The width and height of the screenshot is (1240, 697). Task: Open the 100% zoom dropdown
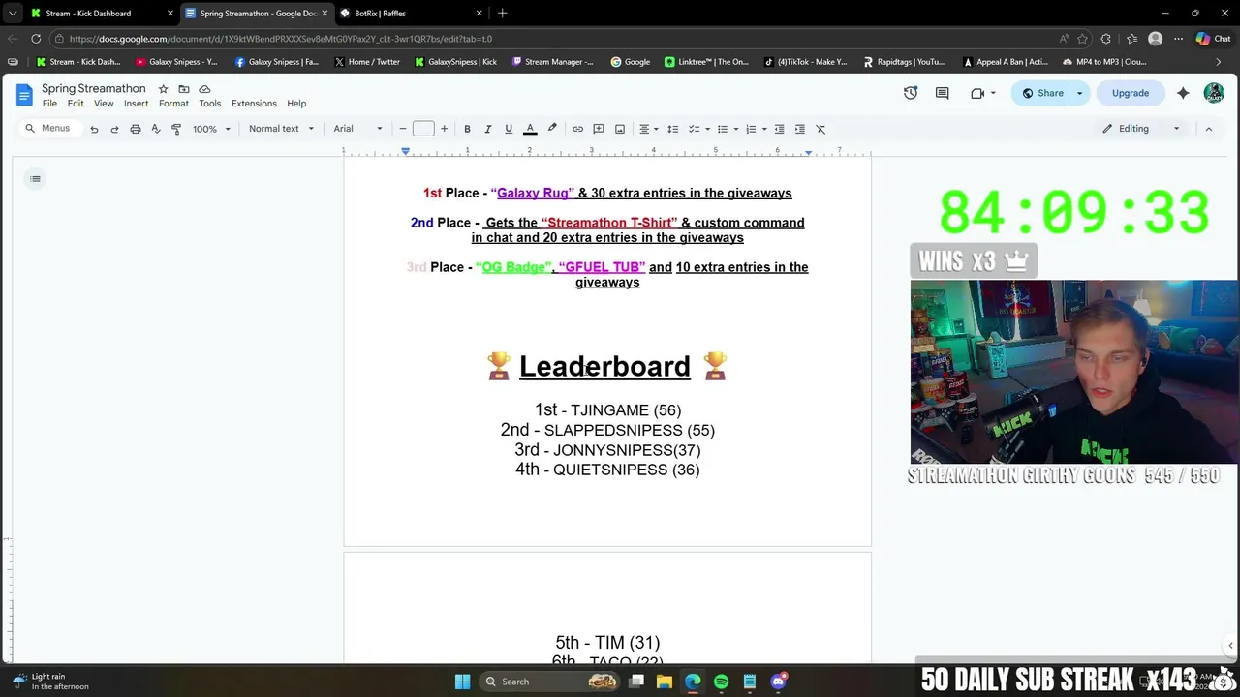[x=211, y=129]
